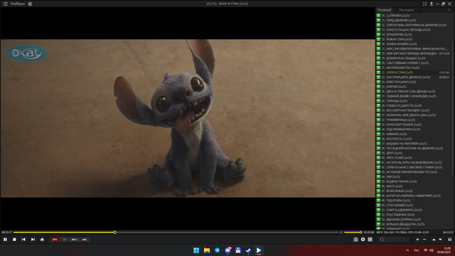
Task: Mute sound via speaker icon
Action: point(341,233)
